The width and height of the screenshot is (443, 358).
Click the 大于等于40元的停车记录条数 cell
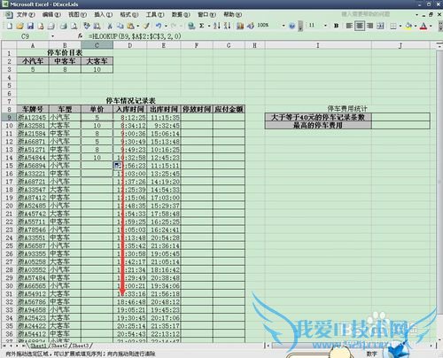[318, 117]
